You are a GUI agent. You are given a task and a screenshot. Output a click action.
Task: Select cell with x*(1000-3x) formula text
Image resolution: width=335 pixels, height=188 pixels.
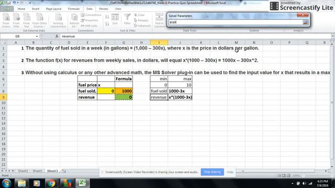180,97
